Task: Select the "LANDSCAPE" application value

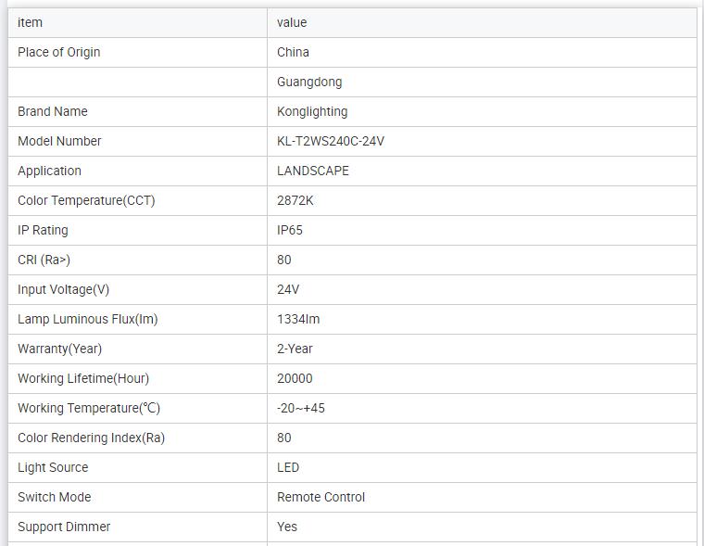Action: tap(313, 171)
